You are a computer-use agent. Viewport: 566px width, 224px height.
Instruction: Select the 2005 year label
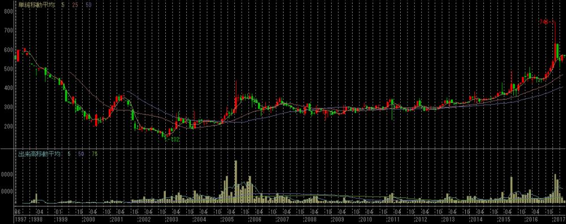(228, 219)
